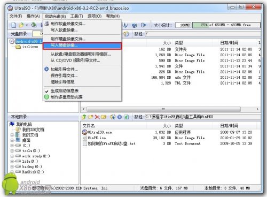Click the local 路径 path field

pos(202,117)
